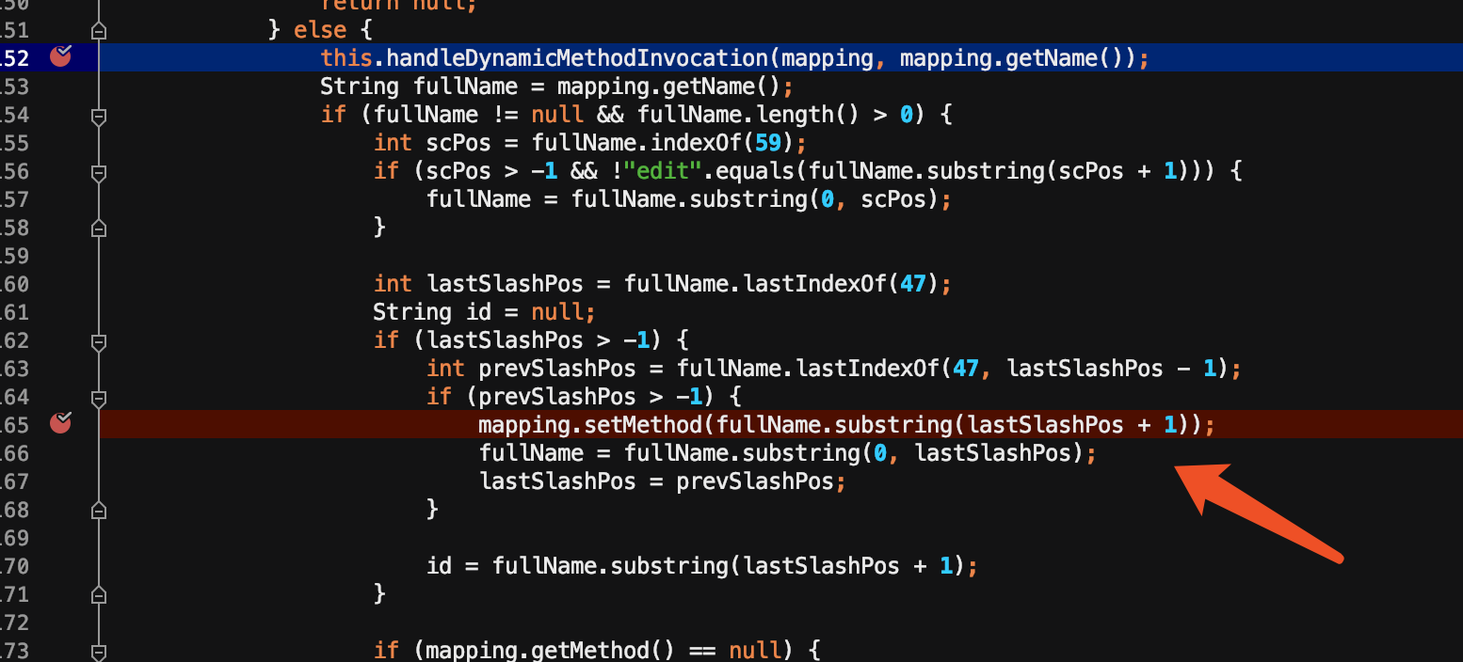Viewport: 1463px width, 662px height.
Task: Collapse the 'if (scPos > -1' block
Action: click(x=98, y=172)
